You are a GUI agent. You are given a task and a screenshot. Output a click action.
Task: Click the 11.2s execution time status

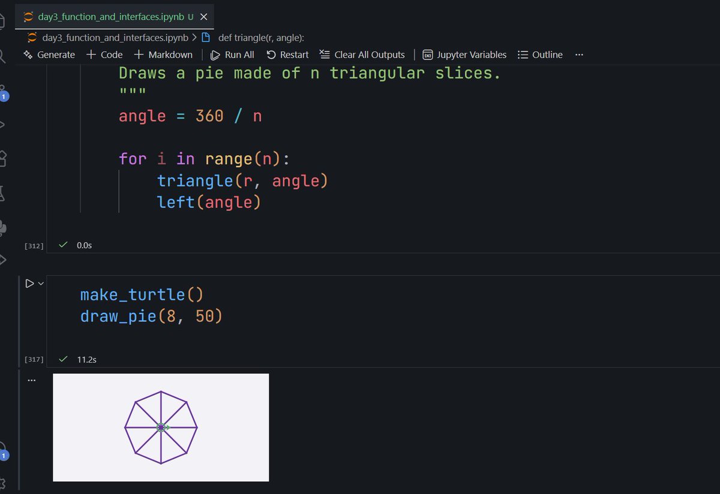click(87, 360)
